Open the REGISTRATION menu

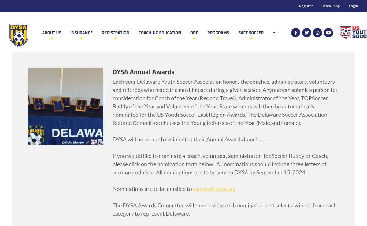(116, 33)
